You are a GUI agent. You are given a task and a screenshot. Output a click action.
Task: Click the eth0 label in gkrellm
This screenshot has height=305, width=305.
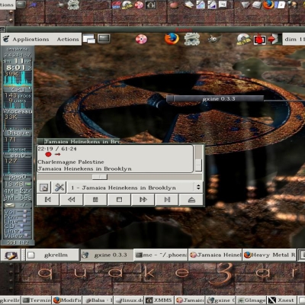pos(18,155)
